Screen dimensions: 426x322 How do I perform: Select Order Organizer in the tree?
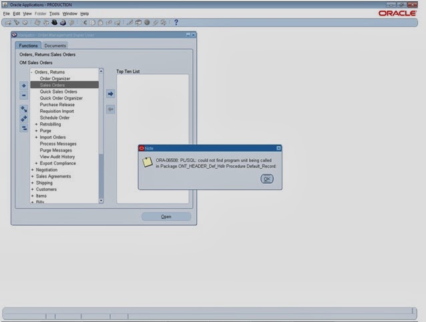(x=55, y=79)
